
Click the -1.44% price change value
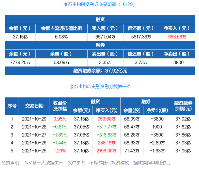60,143
